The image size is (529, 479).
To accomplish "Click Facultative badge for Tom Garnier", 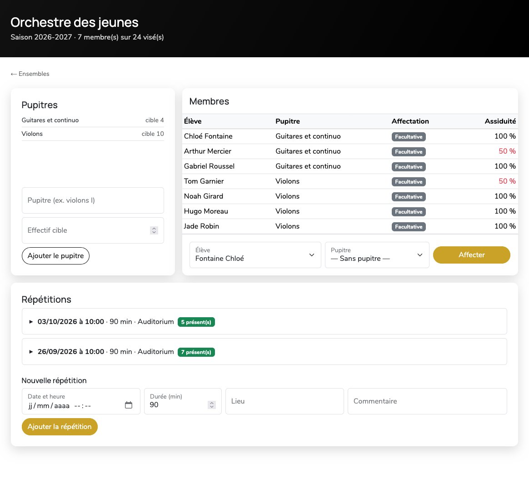I will [409, 182].
